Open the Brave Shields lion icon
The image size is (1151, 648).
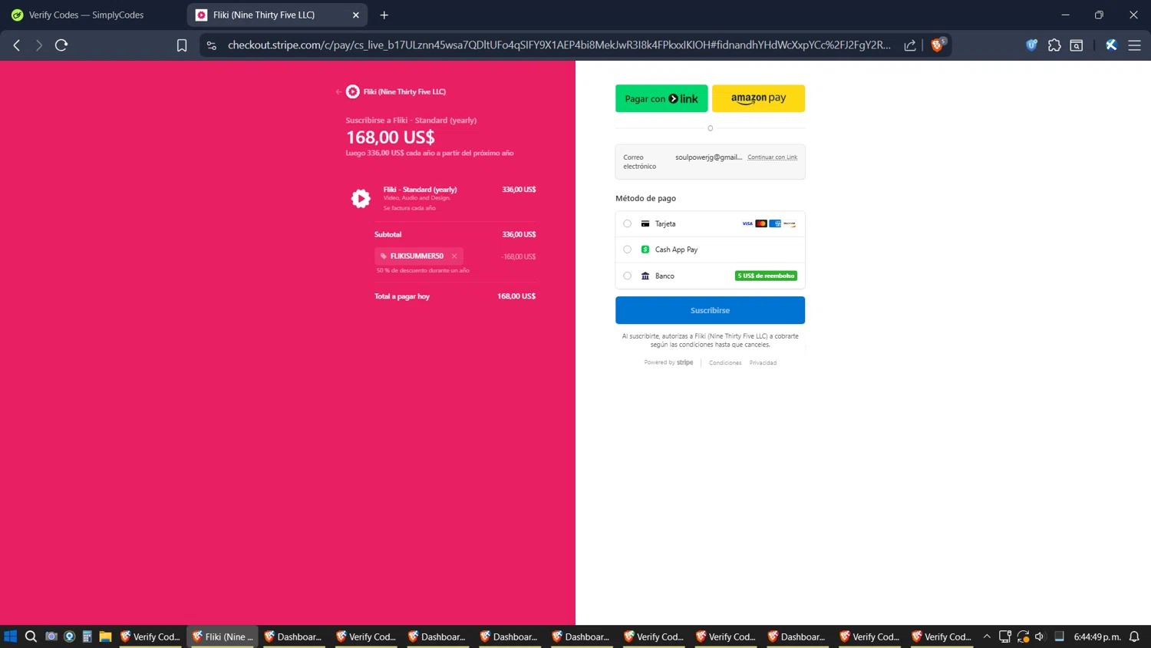point(938,45)
